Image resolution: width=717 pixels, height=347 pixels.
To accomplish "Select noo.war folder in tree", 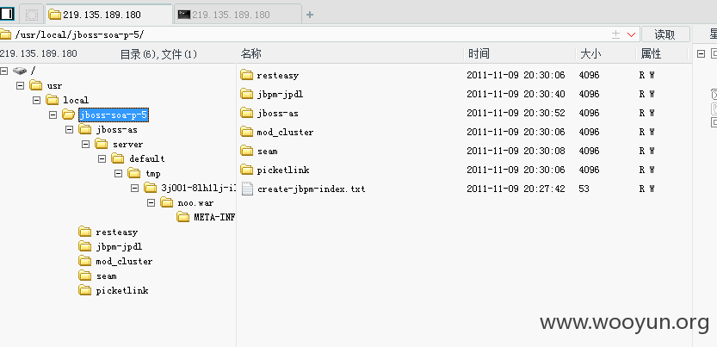I will point(195,203).
